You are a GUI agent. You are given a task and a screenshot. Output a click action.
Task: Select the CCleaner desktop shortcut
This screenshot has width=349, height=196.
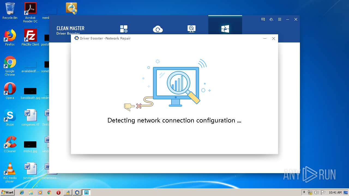[10, 144]
